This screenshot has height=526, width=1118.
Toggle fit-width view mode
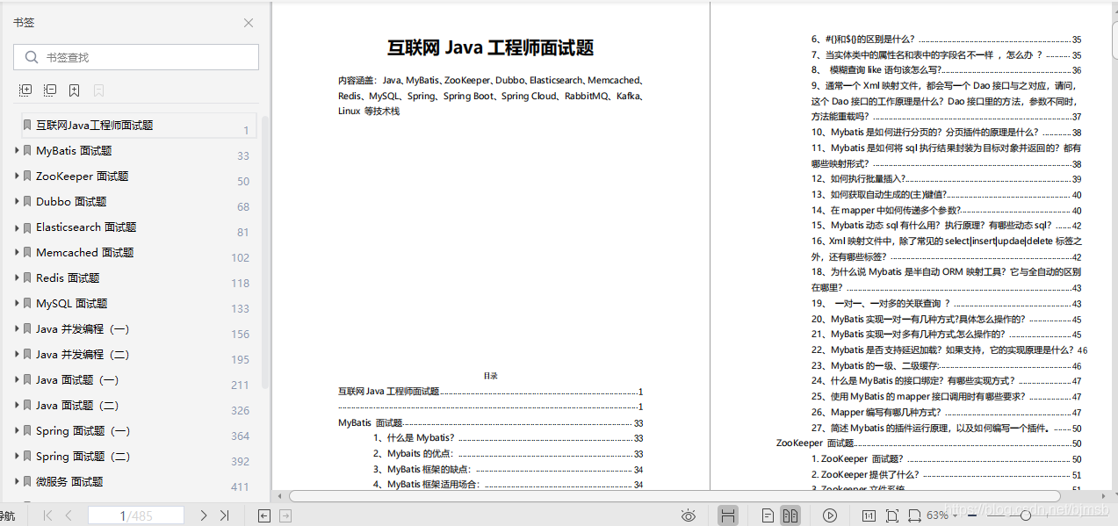727,515
